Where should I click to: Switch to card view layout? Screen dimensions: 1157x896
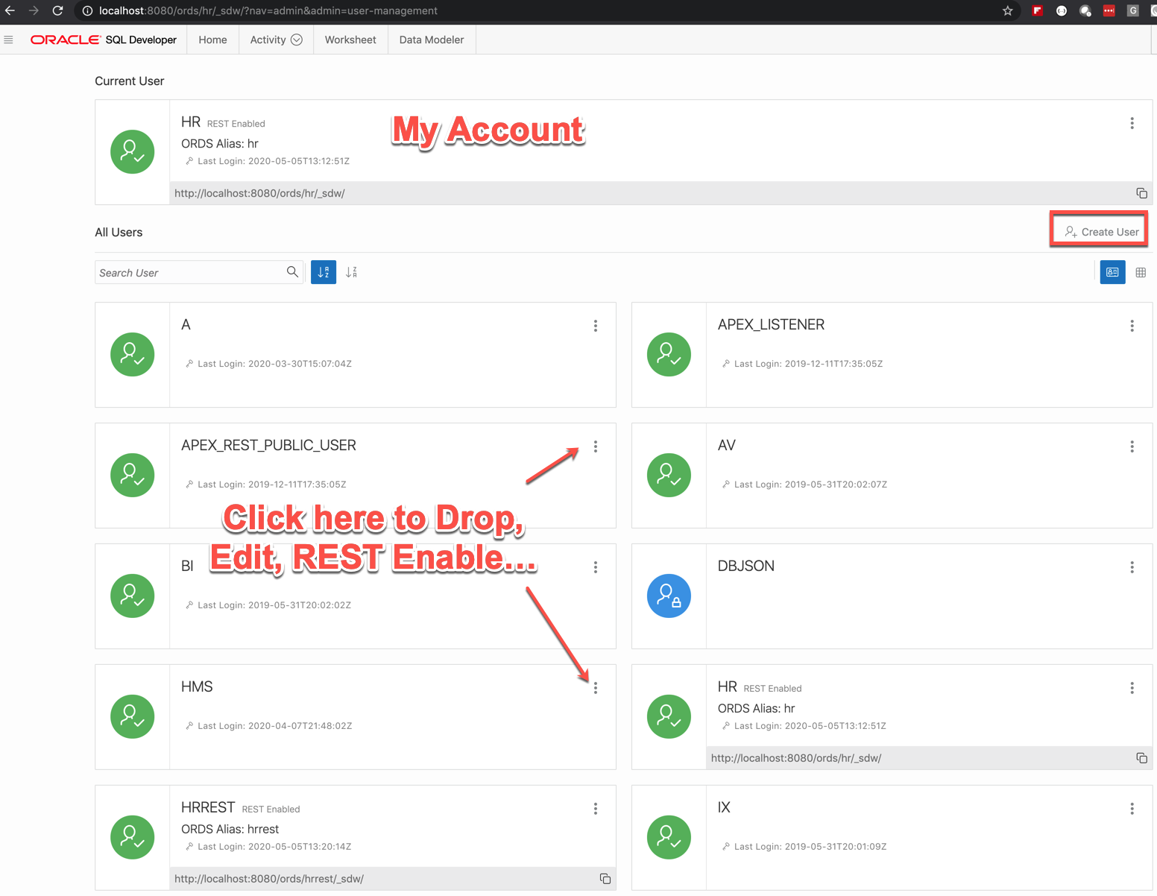coord(1112,272)
